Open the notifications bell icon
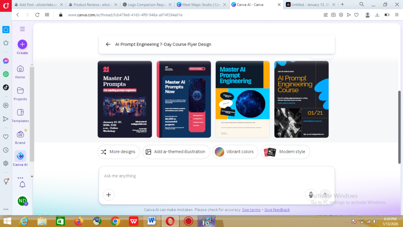403x227 pixels. point(22,184)
